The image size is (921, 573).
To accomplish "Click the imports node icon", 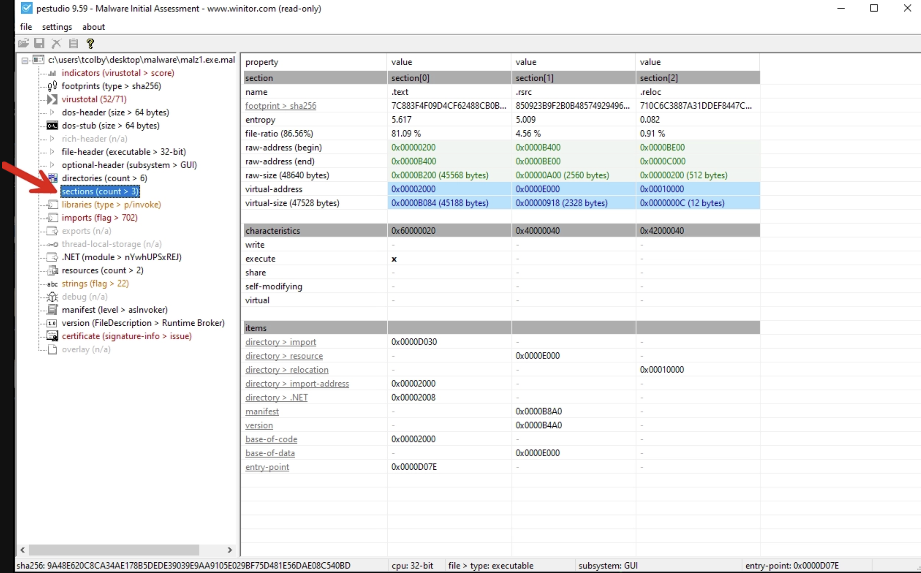I will pyautogui.click(x=52, y=218).
